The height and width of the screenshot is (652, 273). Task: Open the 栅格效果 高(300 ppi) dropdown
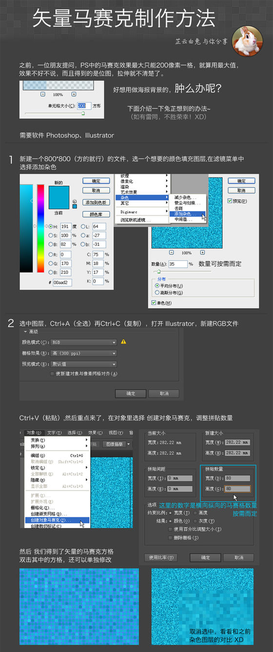pyautogui.click(x=84, y=353)
